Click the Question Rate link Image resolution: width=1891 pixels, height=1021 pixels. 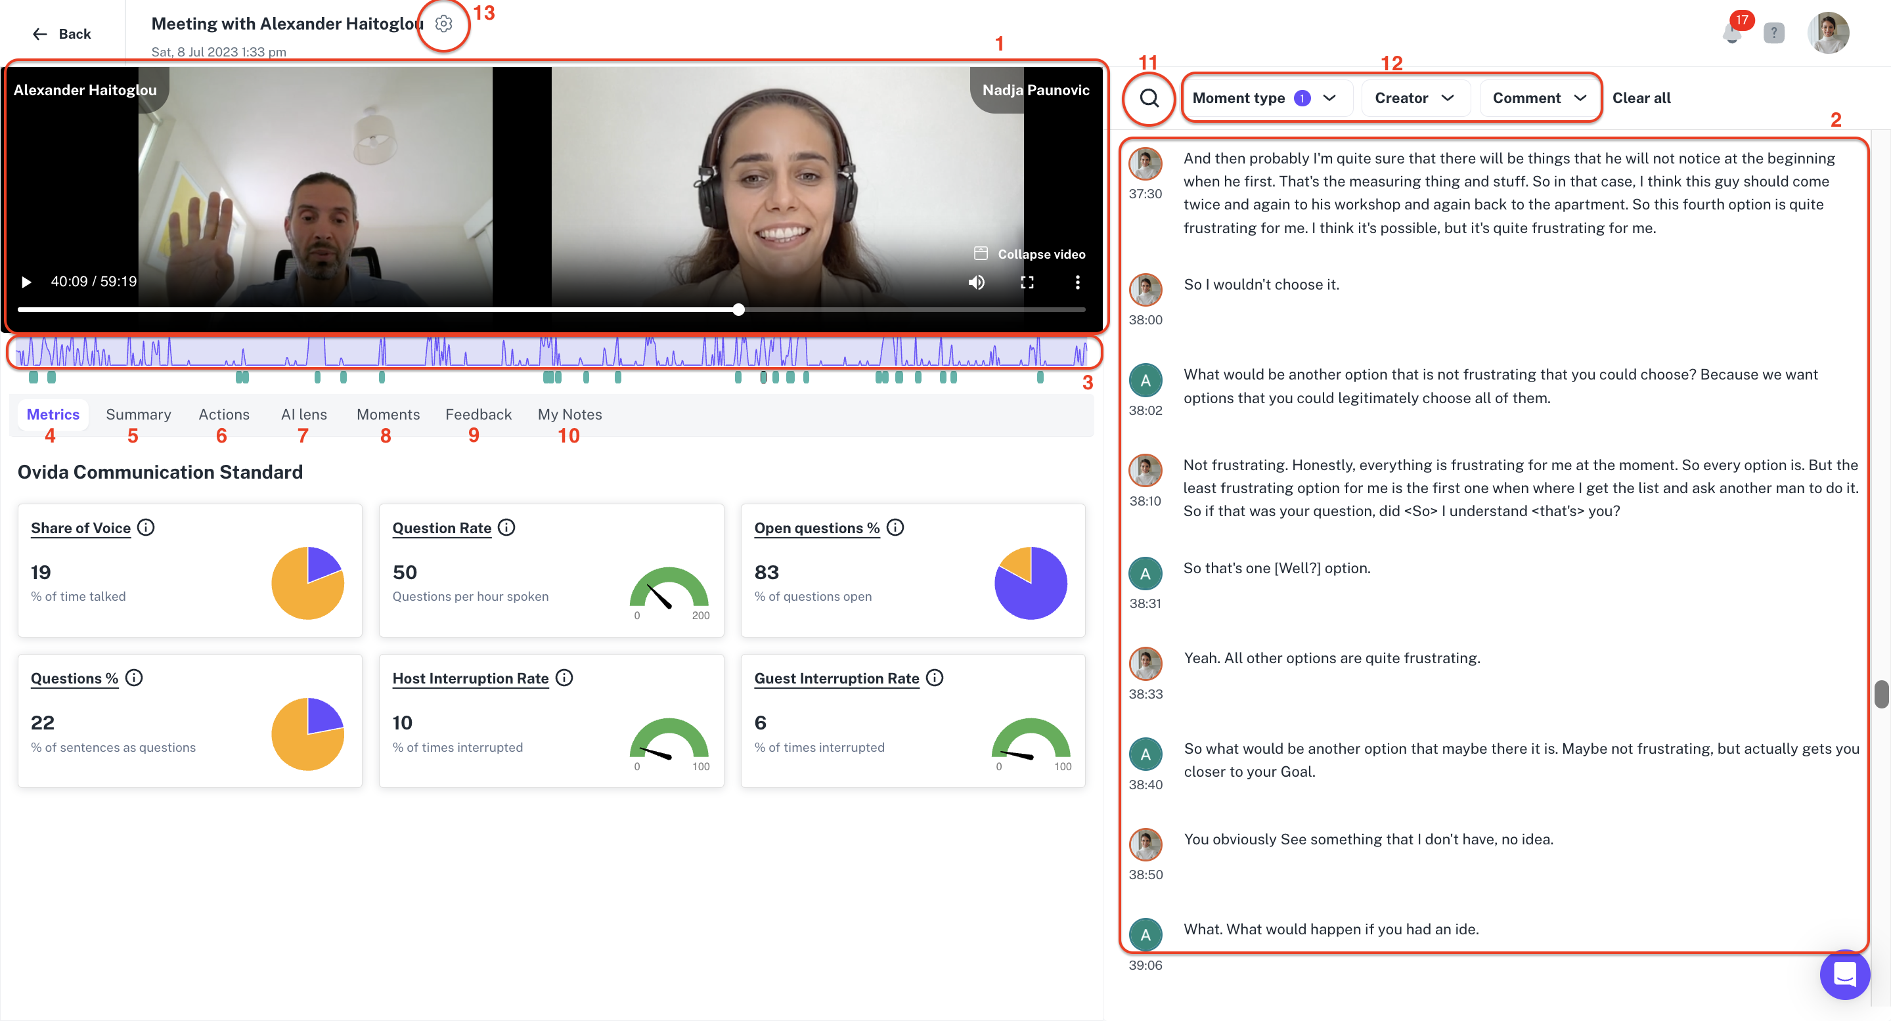442,529
